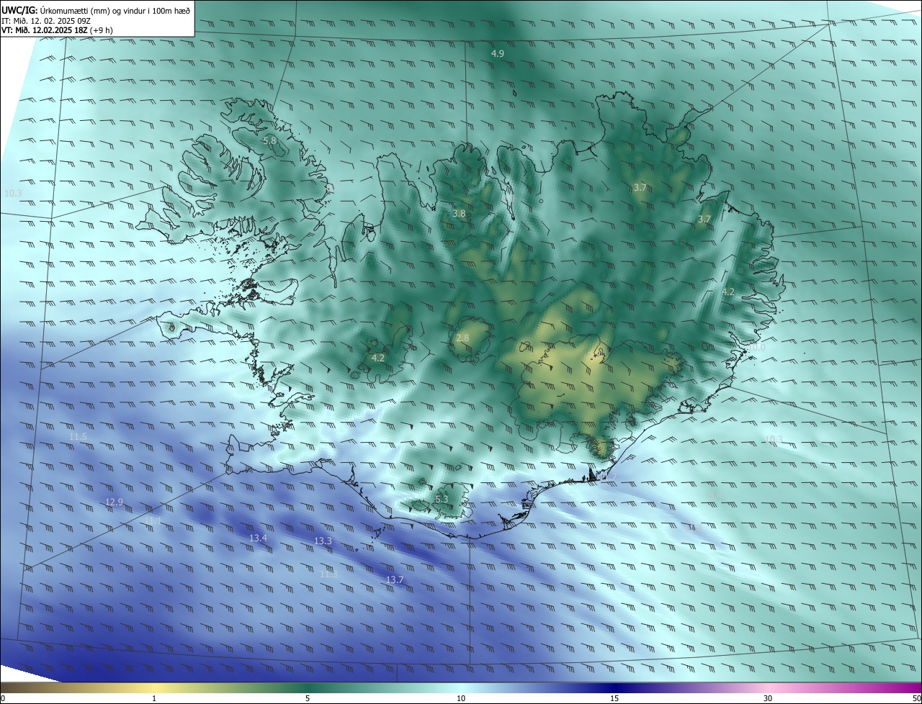Click the 13.4 value label on the map
The image size is (922, 704).
coord(258,538)
